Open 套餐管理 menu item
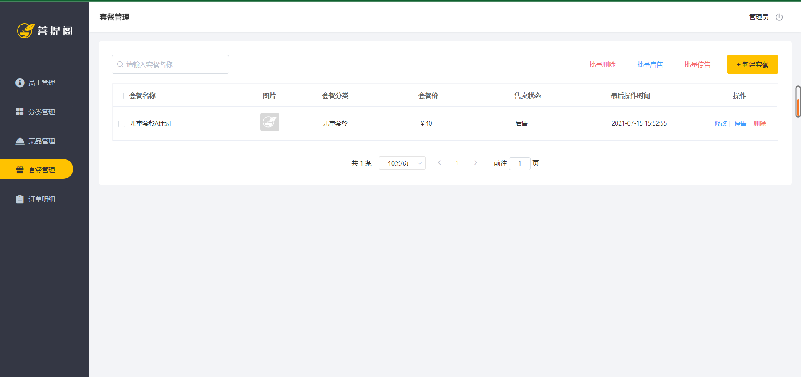Screen dimensions: 801x377 coord(36,169)
